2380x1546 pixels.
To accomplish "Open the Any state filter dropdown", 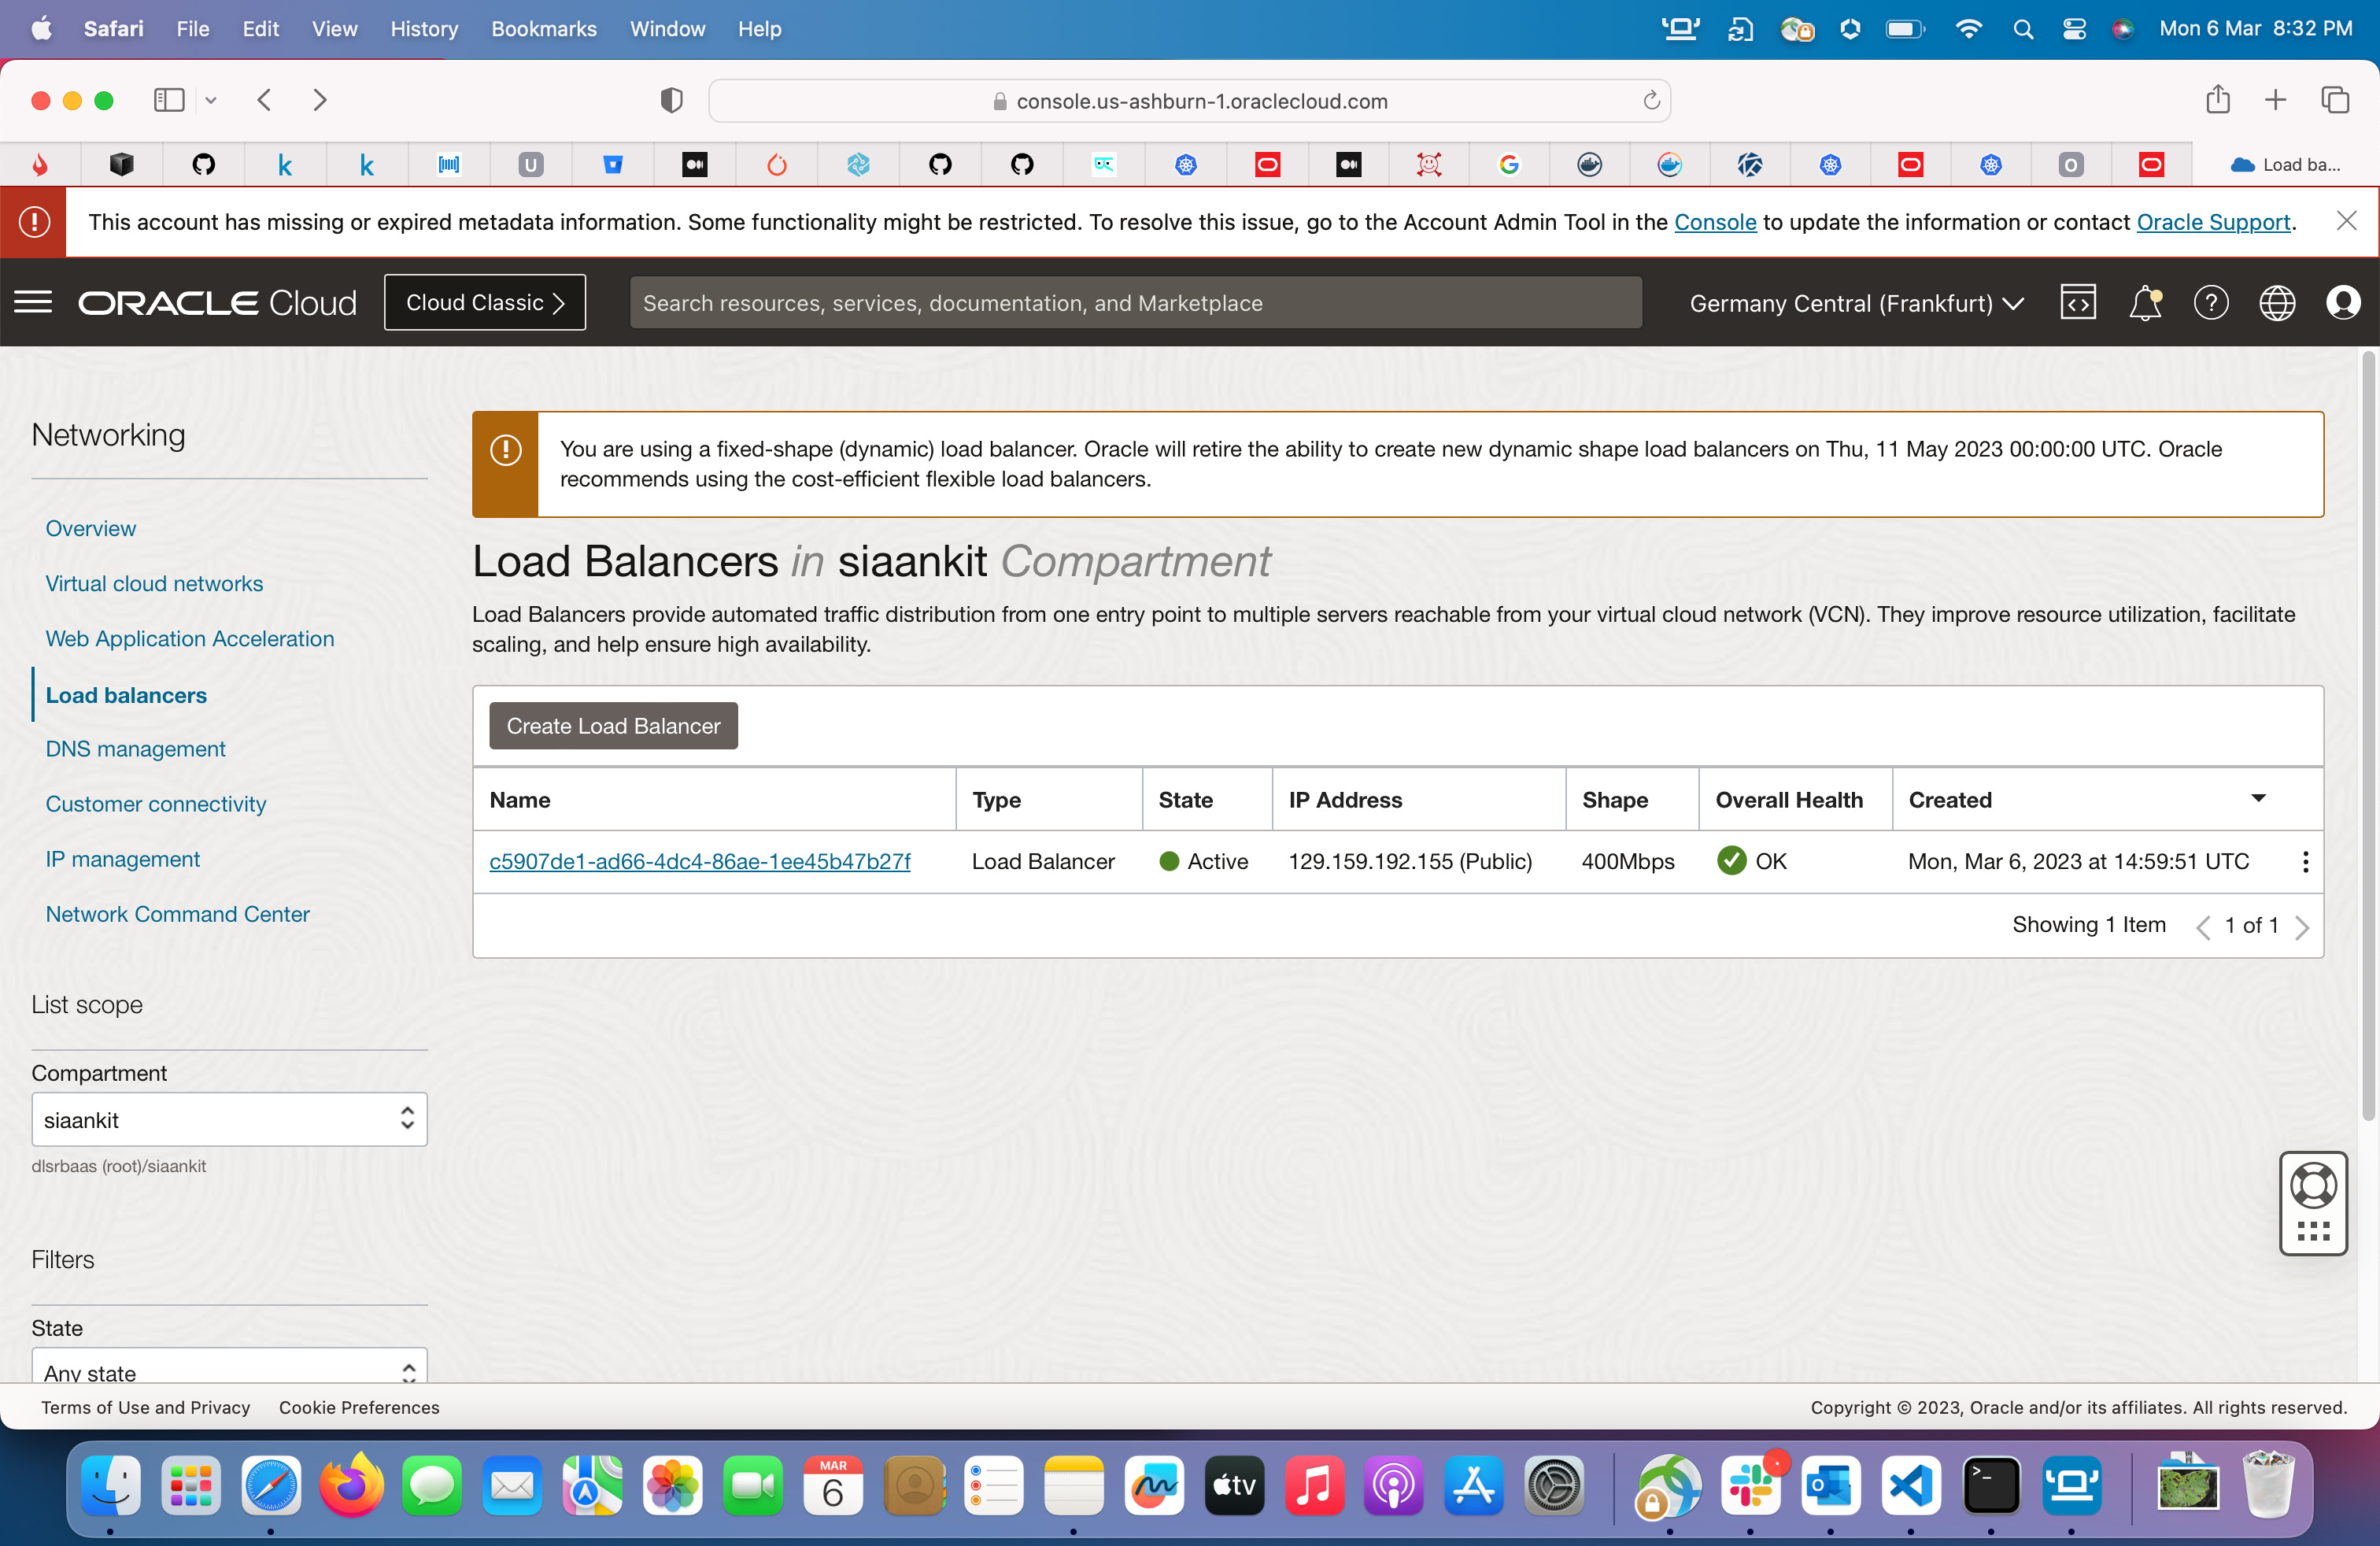I will click(x=229, y=1371).
